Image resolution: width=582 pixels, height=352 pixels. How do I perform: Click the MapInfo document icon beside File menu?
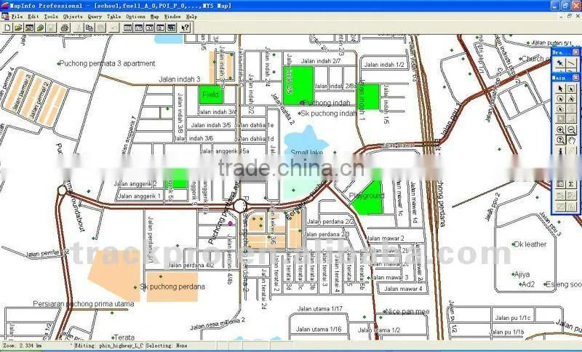[x=5, y=16]
